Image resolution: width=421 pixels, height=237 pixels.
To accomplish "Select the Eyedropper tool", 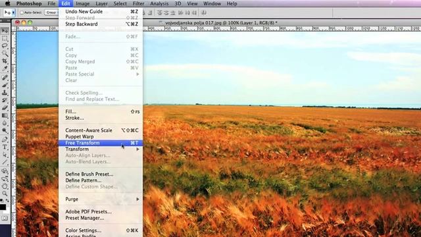I will point(5,68).
